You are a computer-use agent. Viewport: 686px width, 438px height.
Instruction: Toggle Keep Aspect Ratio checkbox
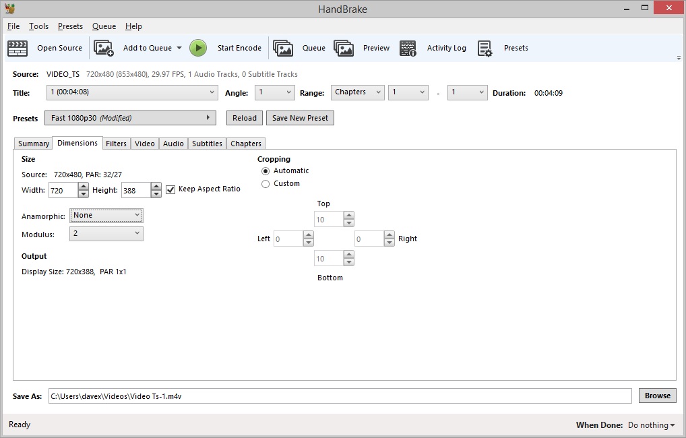point(170,189)
